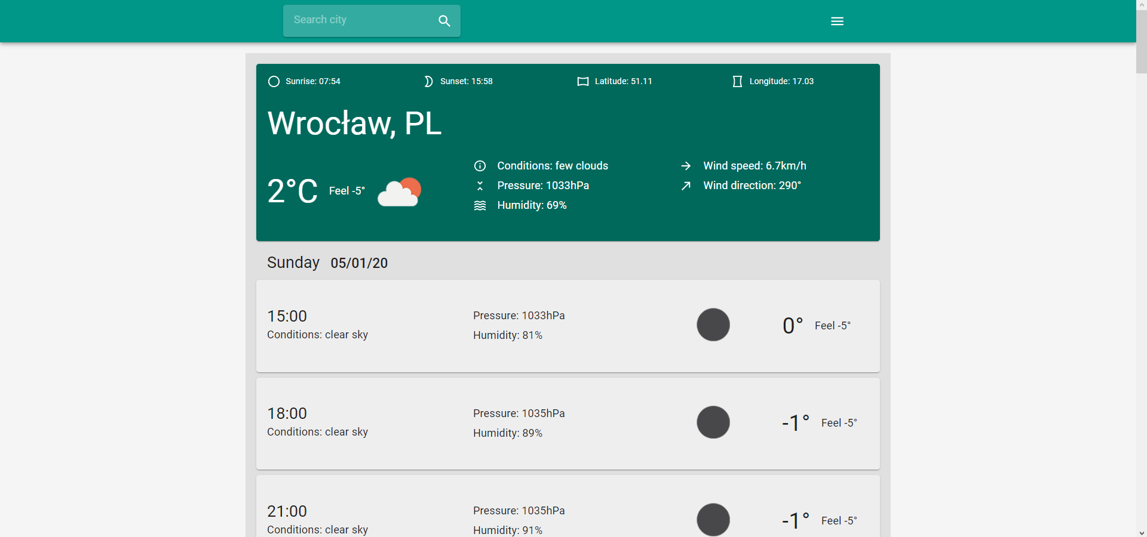Image resolution: width=1147 pixels, height=537 pixels.
Task: Click Conditions: few clouds text
Action: pos(553,166)
